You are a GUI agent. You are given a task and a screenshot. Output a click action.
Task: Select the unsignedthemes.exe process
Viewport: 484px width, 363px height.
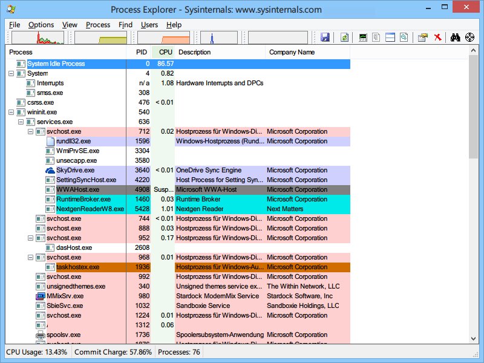coord(76,286)
